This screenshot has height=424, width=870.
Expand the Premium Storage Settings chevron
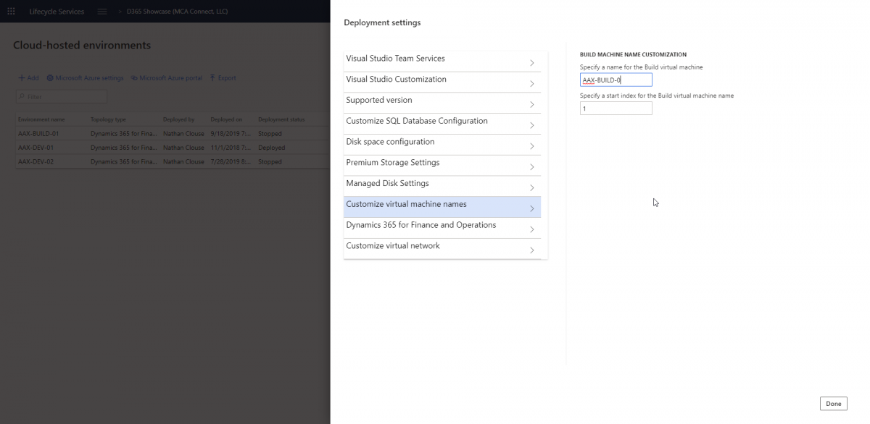coord(531,167)
